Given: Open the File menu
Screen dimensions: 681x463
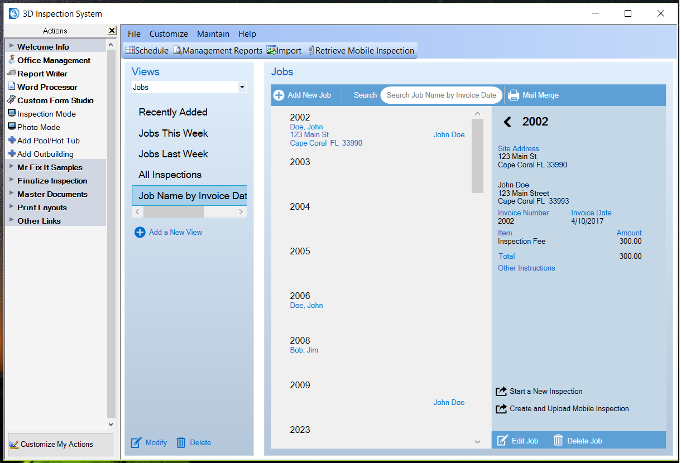Looking at the screenshot, I should click(x=134, y=34).
